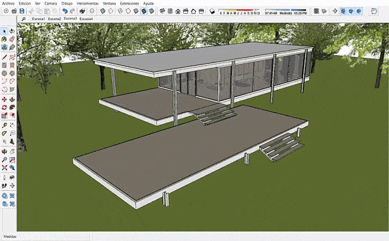
Task: Switch to Iso standard view
Action: (162, 11)
